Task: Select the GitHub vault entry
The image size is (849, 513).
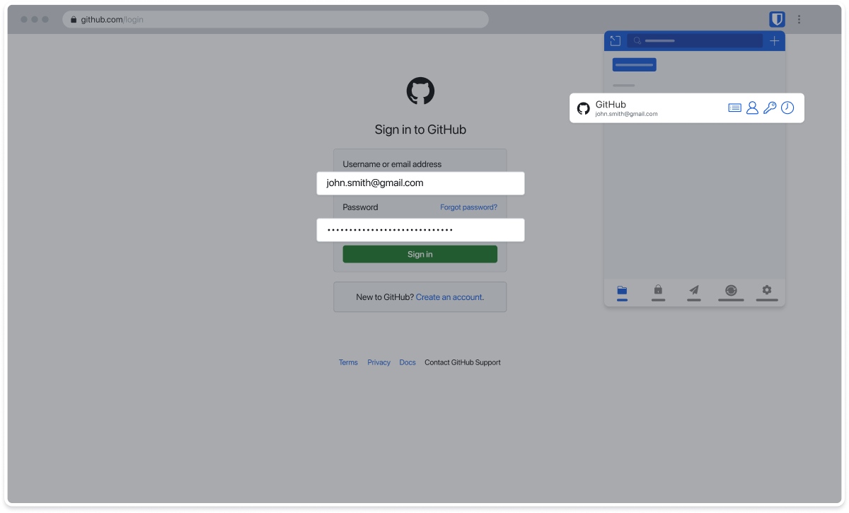Action: [686, 108]
